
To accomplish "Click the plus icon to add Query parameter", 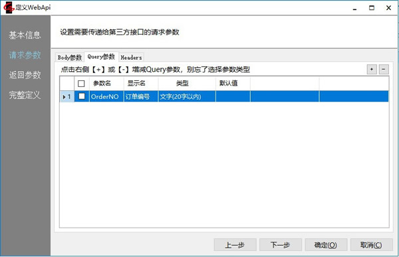I will point(372,69).
